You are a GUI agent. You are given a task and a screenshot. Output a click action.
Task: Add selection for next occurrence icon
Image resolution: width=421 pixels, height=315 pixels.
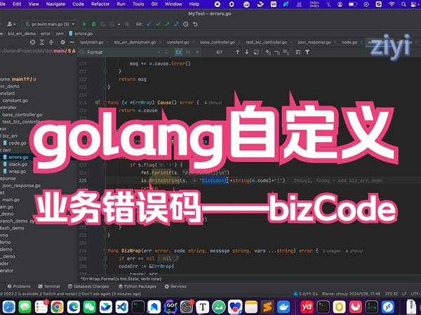point(268,52)
